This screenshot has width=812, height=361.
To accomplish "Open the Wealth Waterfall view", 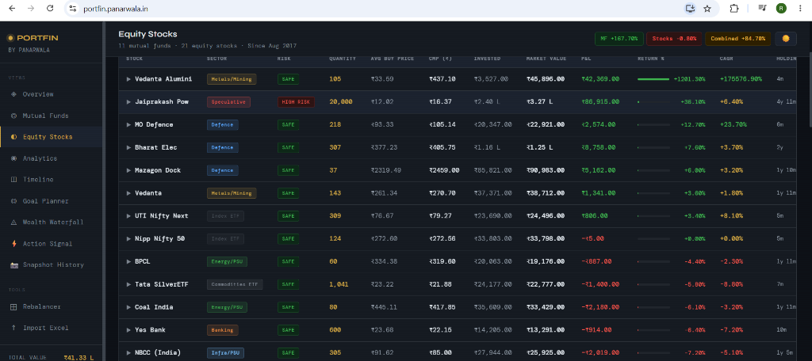I will [x=52, y=222].
